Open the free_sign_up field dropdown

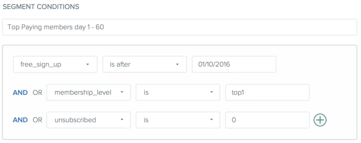[55, 65]
